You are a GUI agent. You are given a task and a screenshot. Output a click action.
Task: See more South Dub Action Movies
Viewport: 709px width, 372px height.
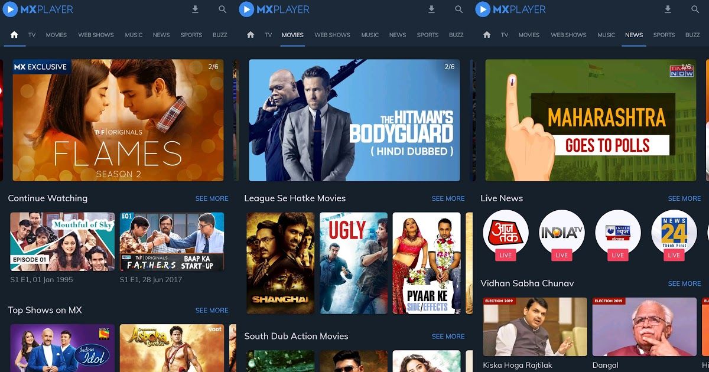(448, 336)
